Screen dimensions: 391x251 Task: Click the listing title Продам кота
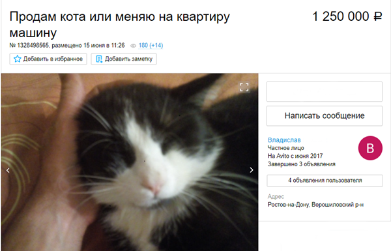[120, 25]
